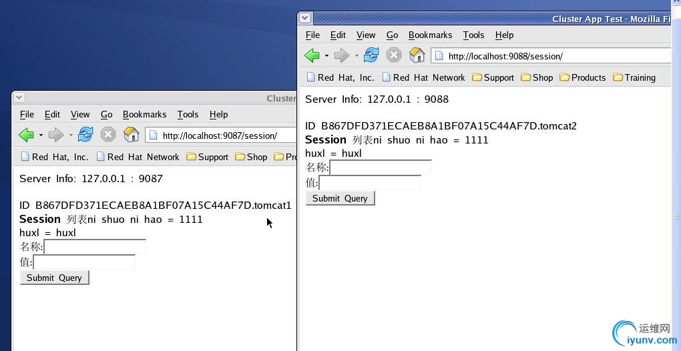Viewport: 681px width, 351px height.
Task: Open Tools menu in 9088 window
Action: point(473,35)
